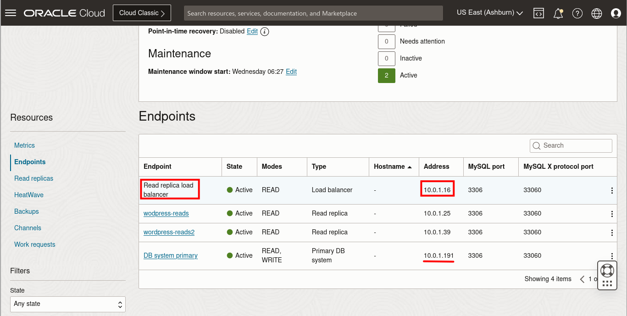Open the language globe icon
Image resolution: width=627 pixels, height=316 pixels.
point(596,13)
